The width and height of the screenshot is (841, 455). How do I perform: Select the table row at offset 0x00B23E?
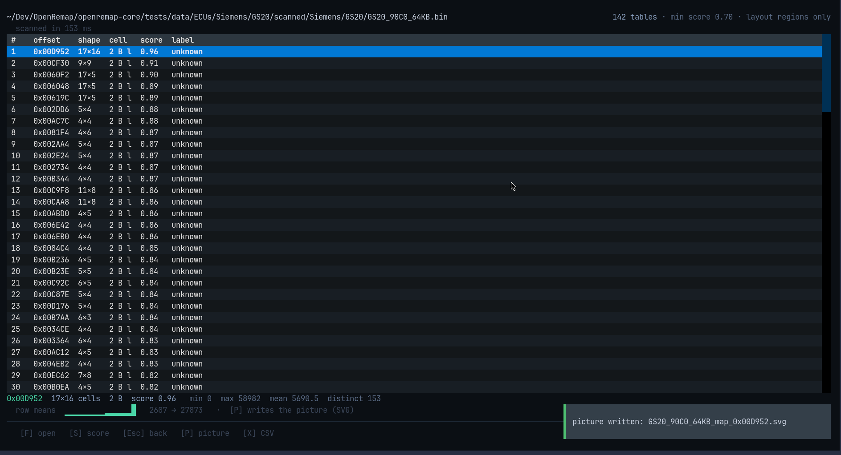click(414, 271)
